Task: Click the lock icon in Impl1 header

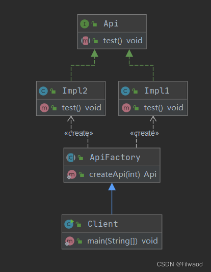Action: coord(135,91)
